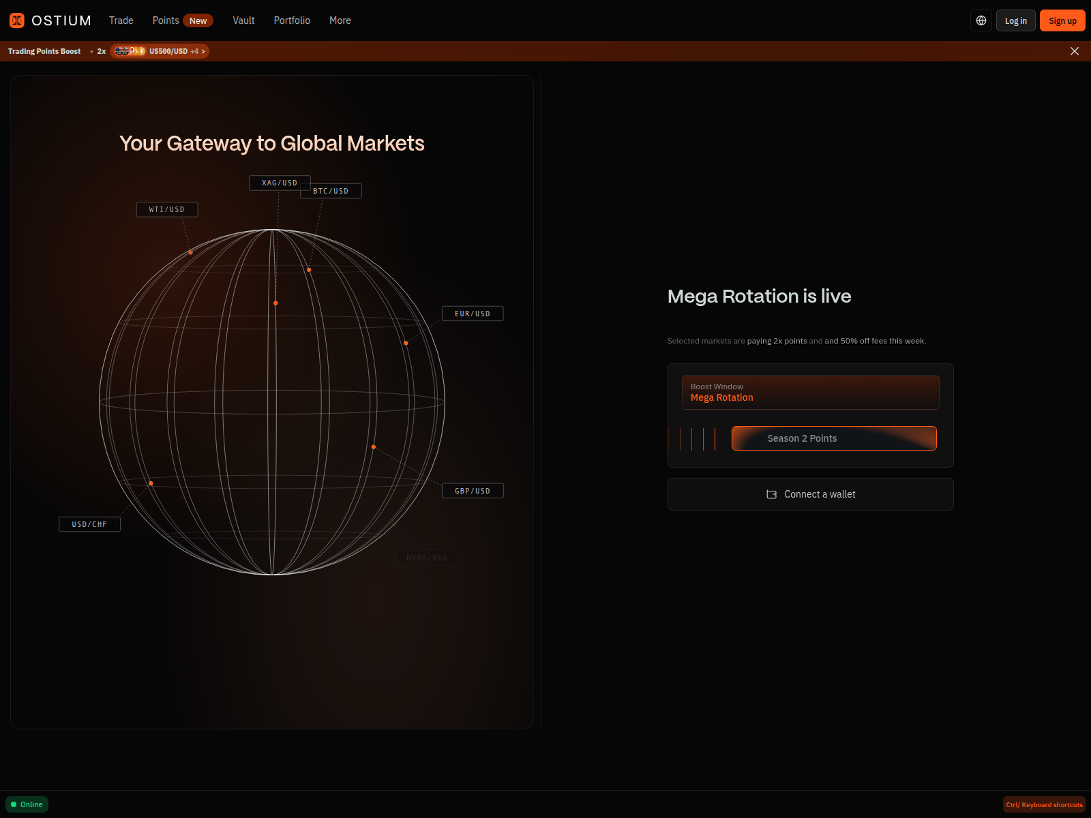Select the EUR/USD market tag
This screenshot has height=818, width=1091.
click(x=473, y=314)
